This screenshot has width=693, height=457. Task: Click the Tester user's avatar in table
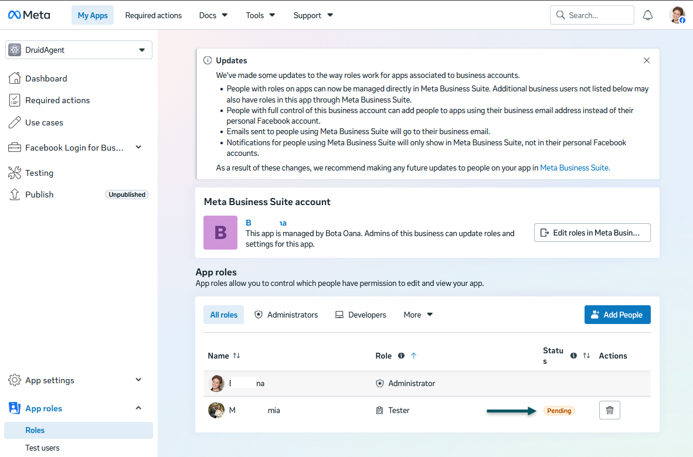[x=216, y=410]
